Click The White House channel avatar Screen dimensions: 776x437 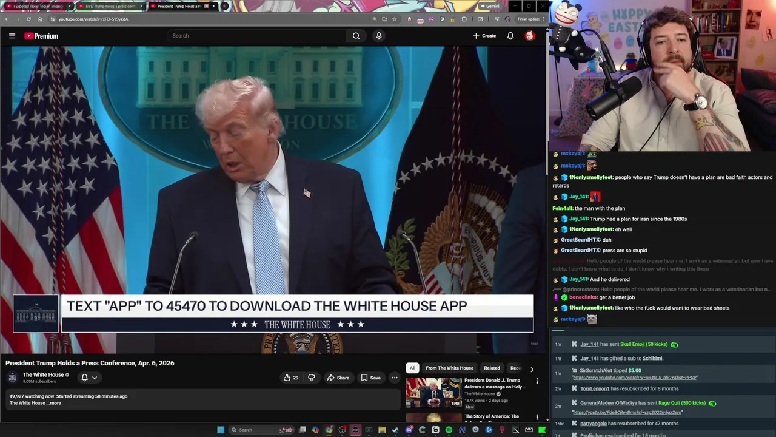12,378
